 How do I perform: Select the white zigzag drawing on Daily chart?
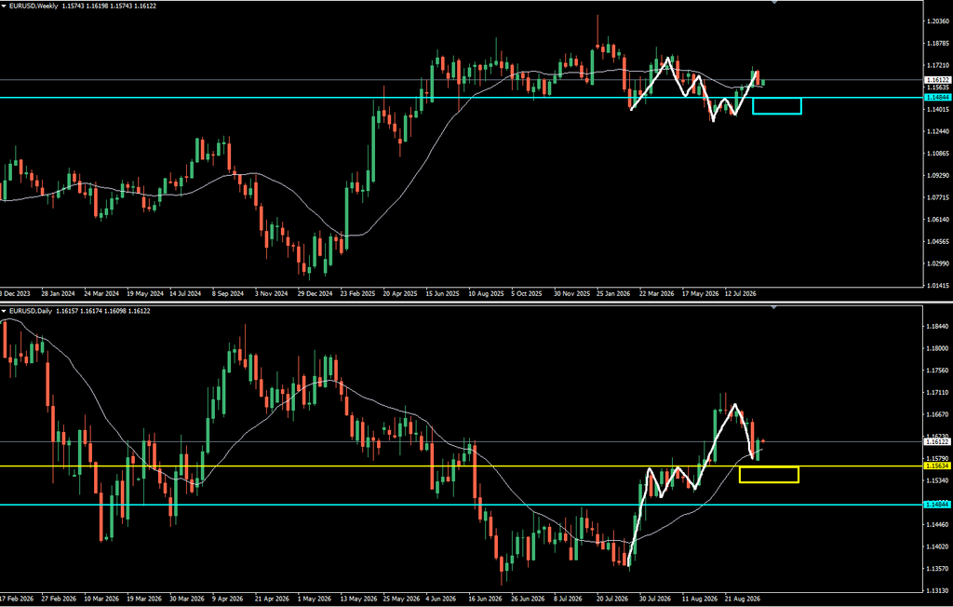coord(692,485)
